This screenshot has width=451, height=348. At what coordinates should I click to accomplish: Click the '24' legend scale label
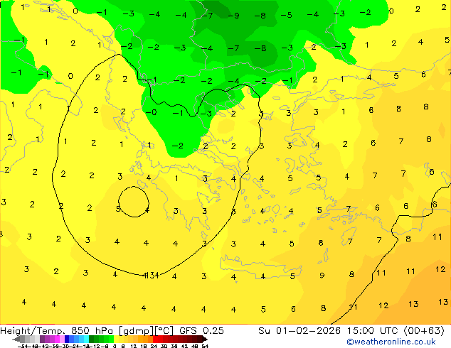tap(154, 346)
